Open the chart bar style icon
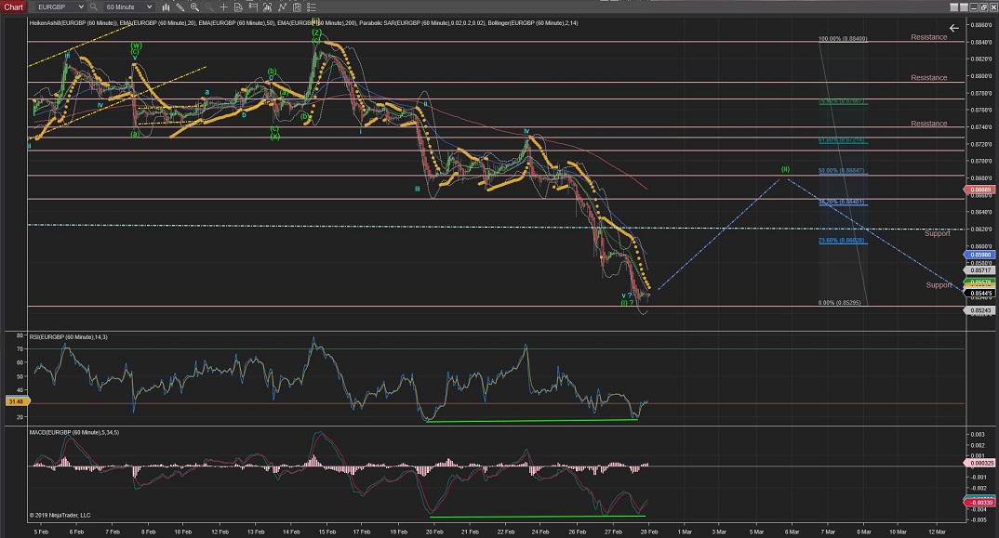 [x=166, y=7]
